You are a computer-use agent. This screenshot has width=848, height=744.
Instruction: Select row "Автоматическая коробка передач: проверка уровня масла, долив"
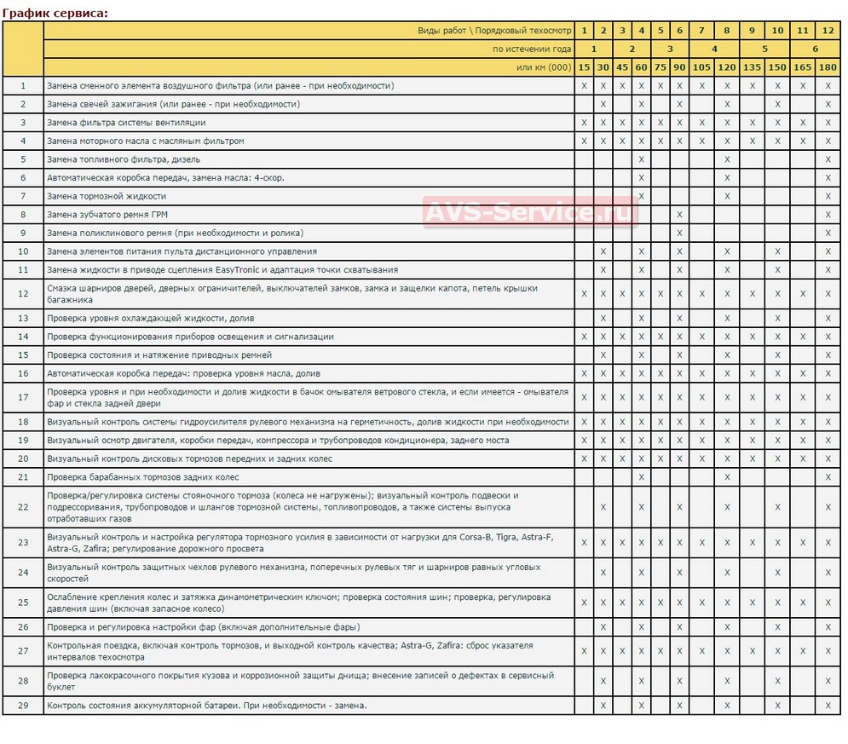[x=422, y=373]
